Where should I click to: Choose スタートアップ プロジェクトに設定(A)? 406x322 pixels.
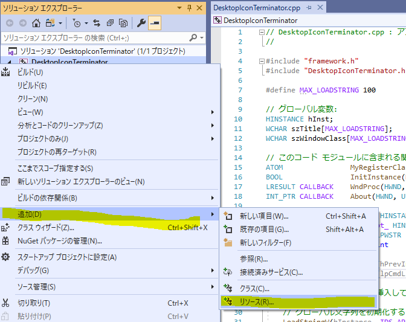coord(110,257)
